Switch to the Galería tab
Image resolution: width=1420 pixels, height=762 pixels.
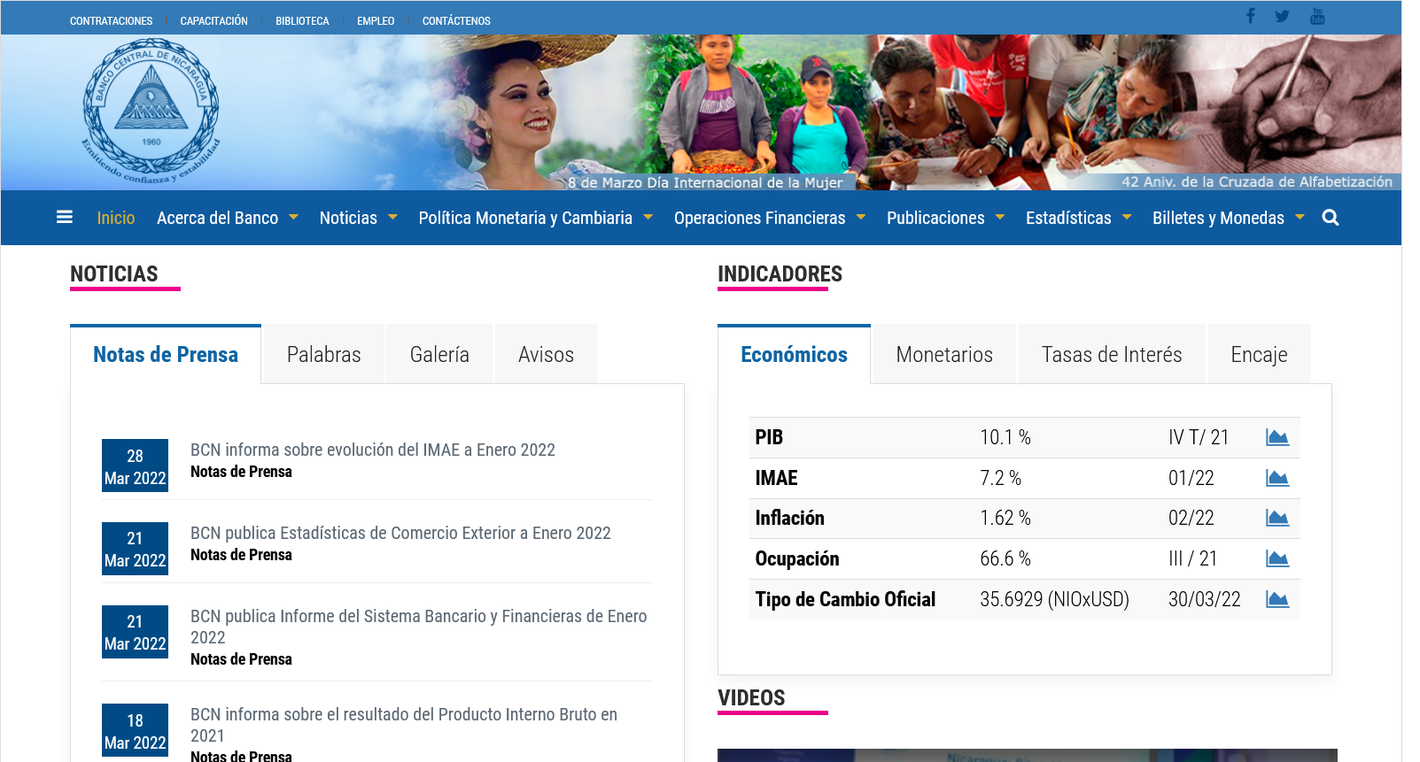(x=439, y=355)
